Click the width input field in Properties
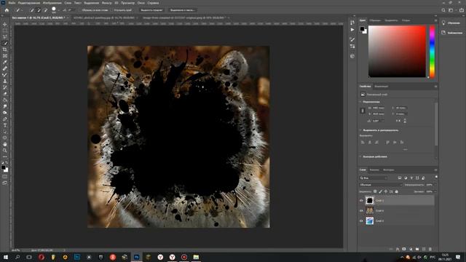The width and height of the screenshot is (466, 262). (379, 108)
